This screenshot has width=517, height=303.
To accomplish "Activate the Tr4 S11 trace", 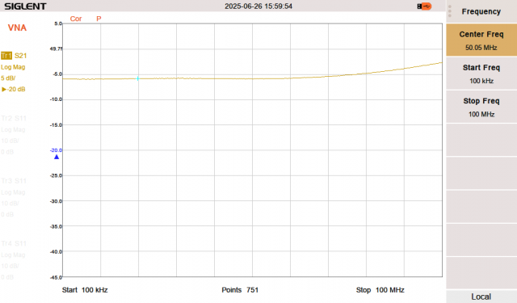I will pyautogui.click(x=14, y=244).
